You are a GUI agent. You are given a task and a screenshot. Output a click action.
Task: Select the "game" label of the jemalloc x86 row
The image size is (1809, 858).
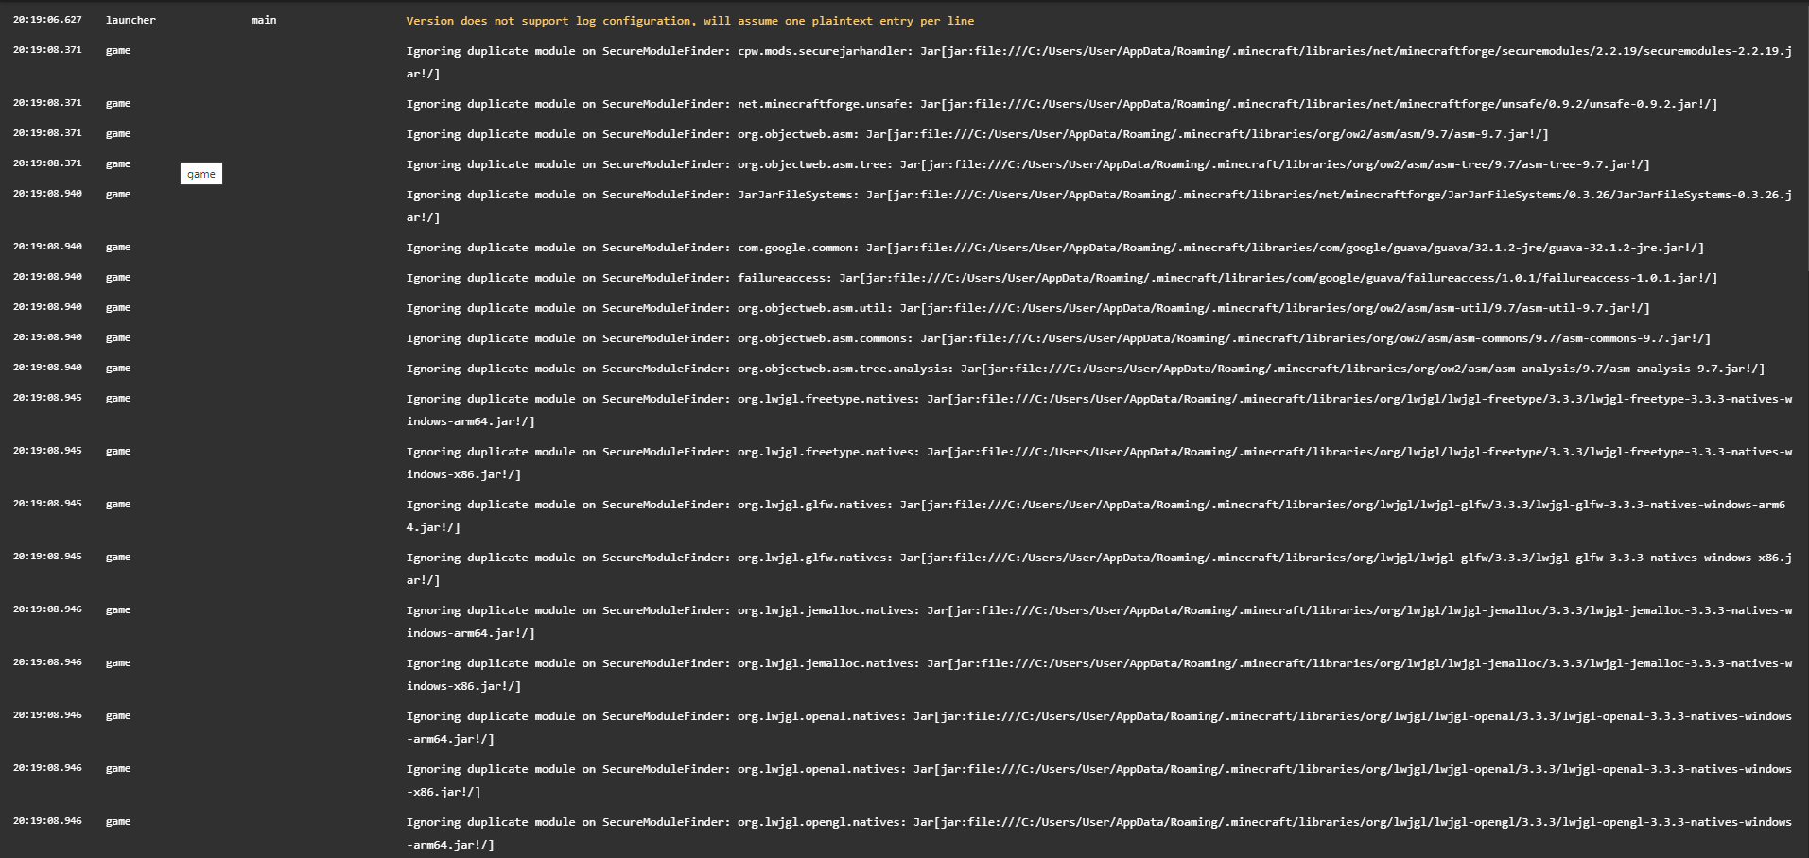[x=118, y=663]
